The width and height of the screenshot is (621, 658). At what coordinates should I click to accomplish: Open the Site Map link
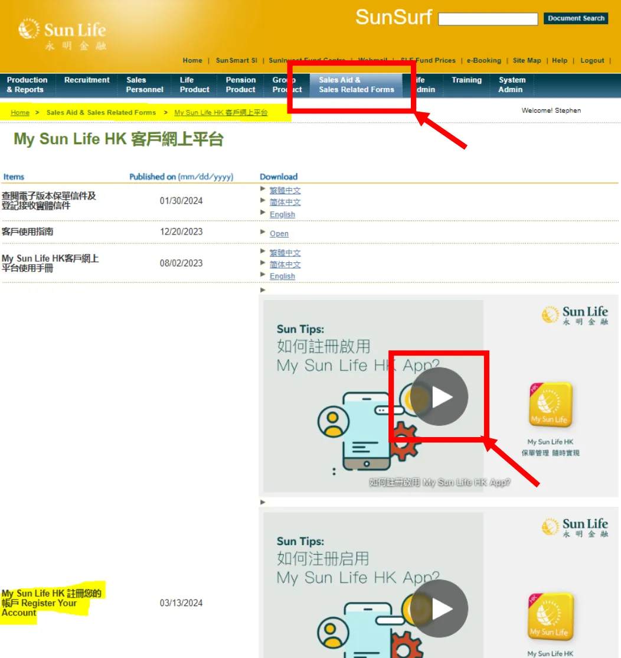point(527,60)
